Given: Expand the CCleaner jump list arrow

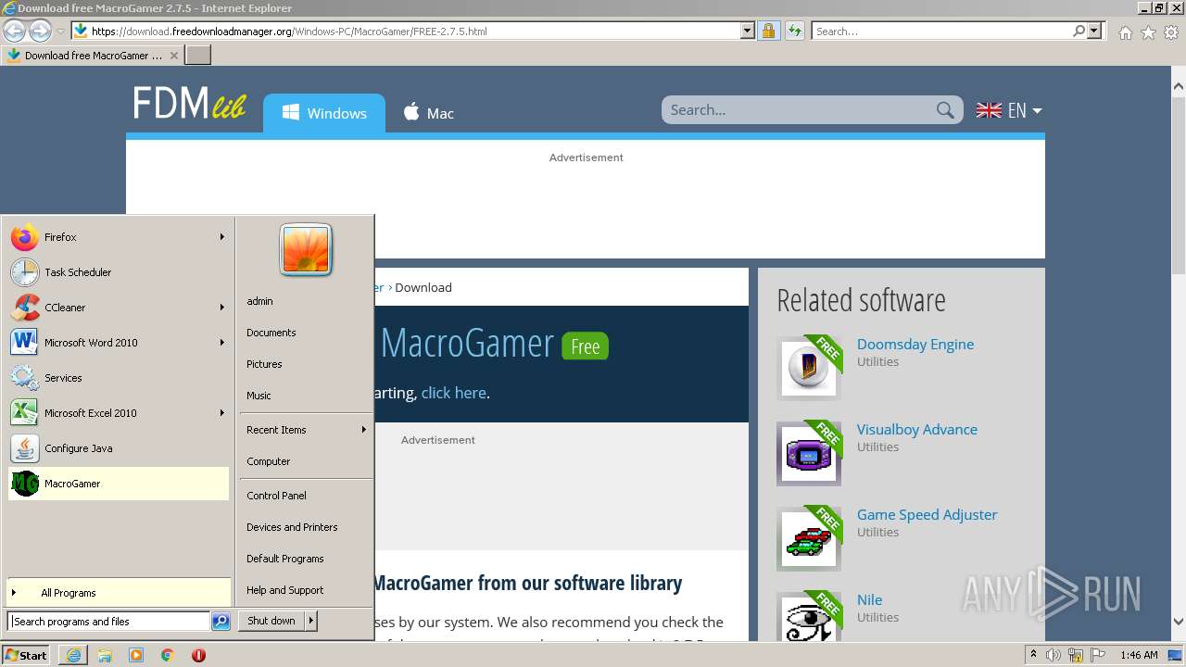Looking at the screenshot, I should (x=222, y=308).
